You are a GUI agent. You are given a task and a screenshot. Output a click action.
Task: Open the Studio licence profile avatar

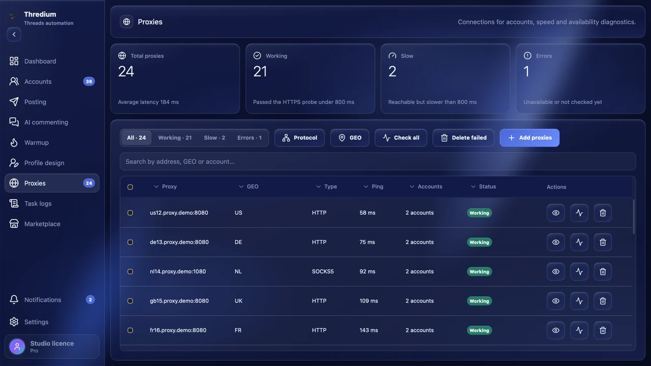[x=17, y=347]
